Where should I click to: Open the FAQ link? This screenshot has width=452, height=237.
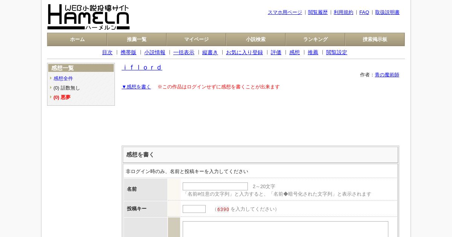(x=364, y=12)
